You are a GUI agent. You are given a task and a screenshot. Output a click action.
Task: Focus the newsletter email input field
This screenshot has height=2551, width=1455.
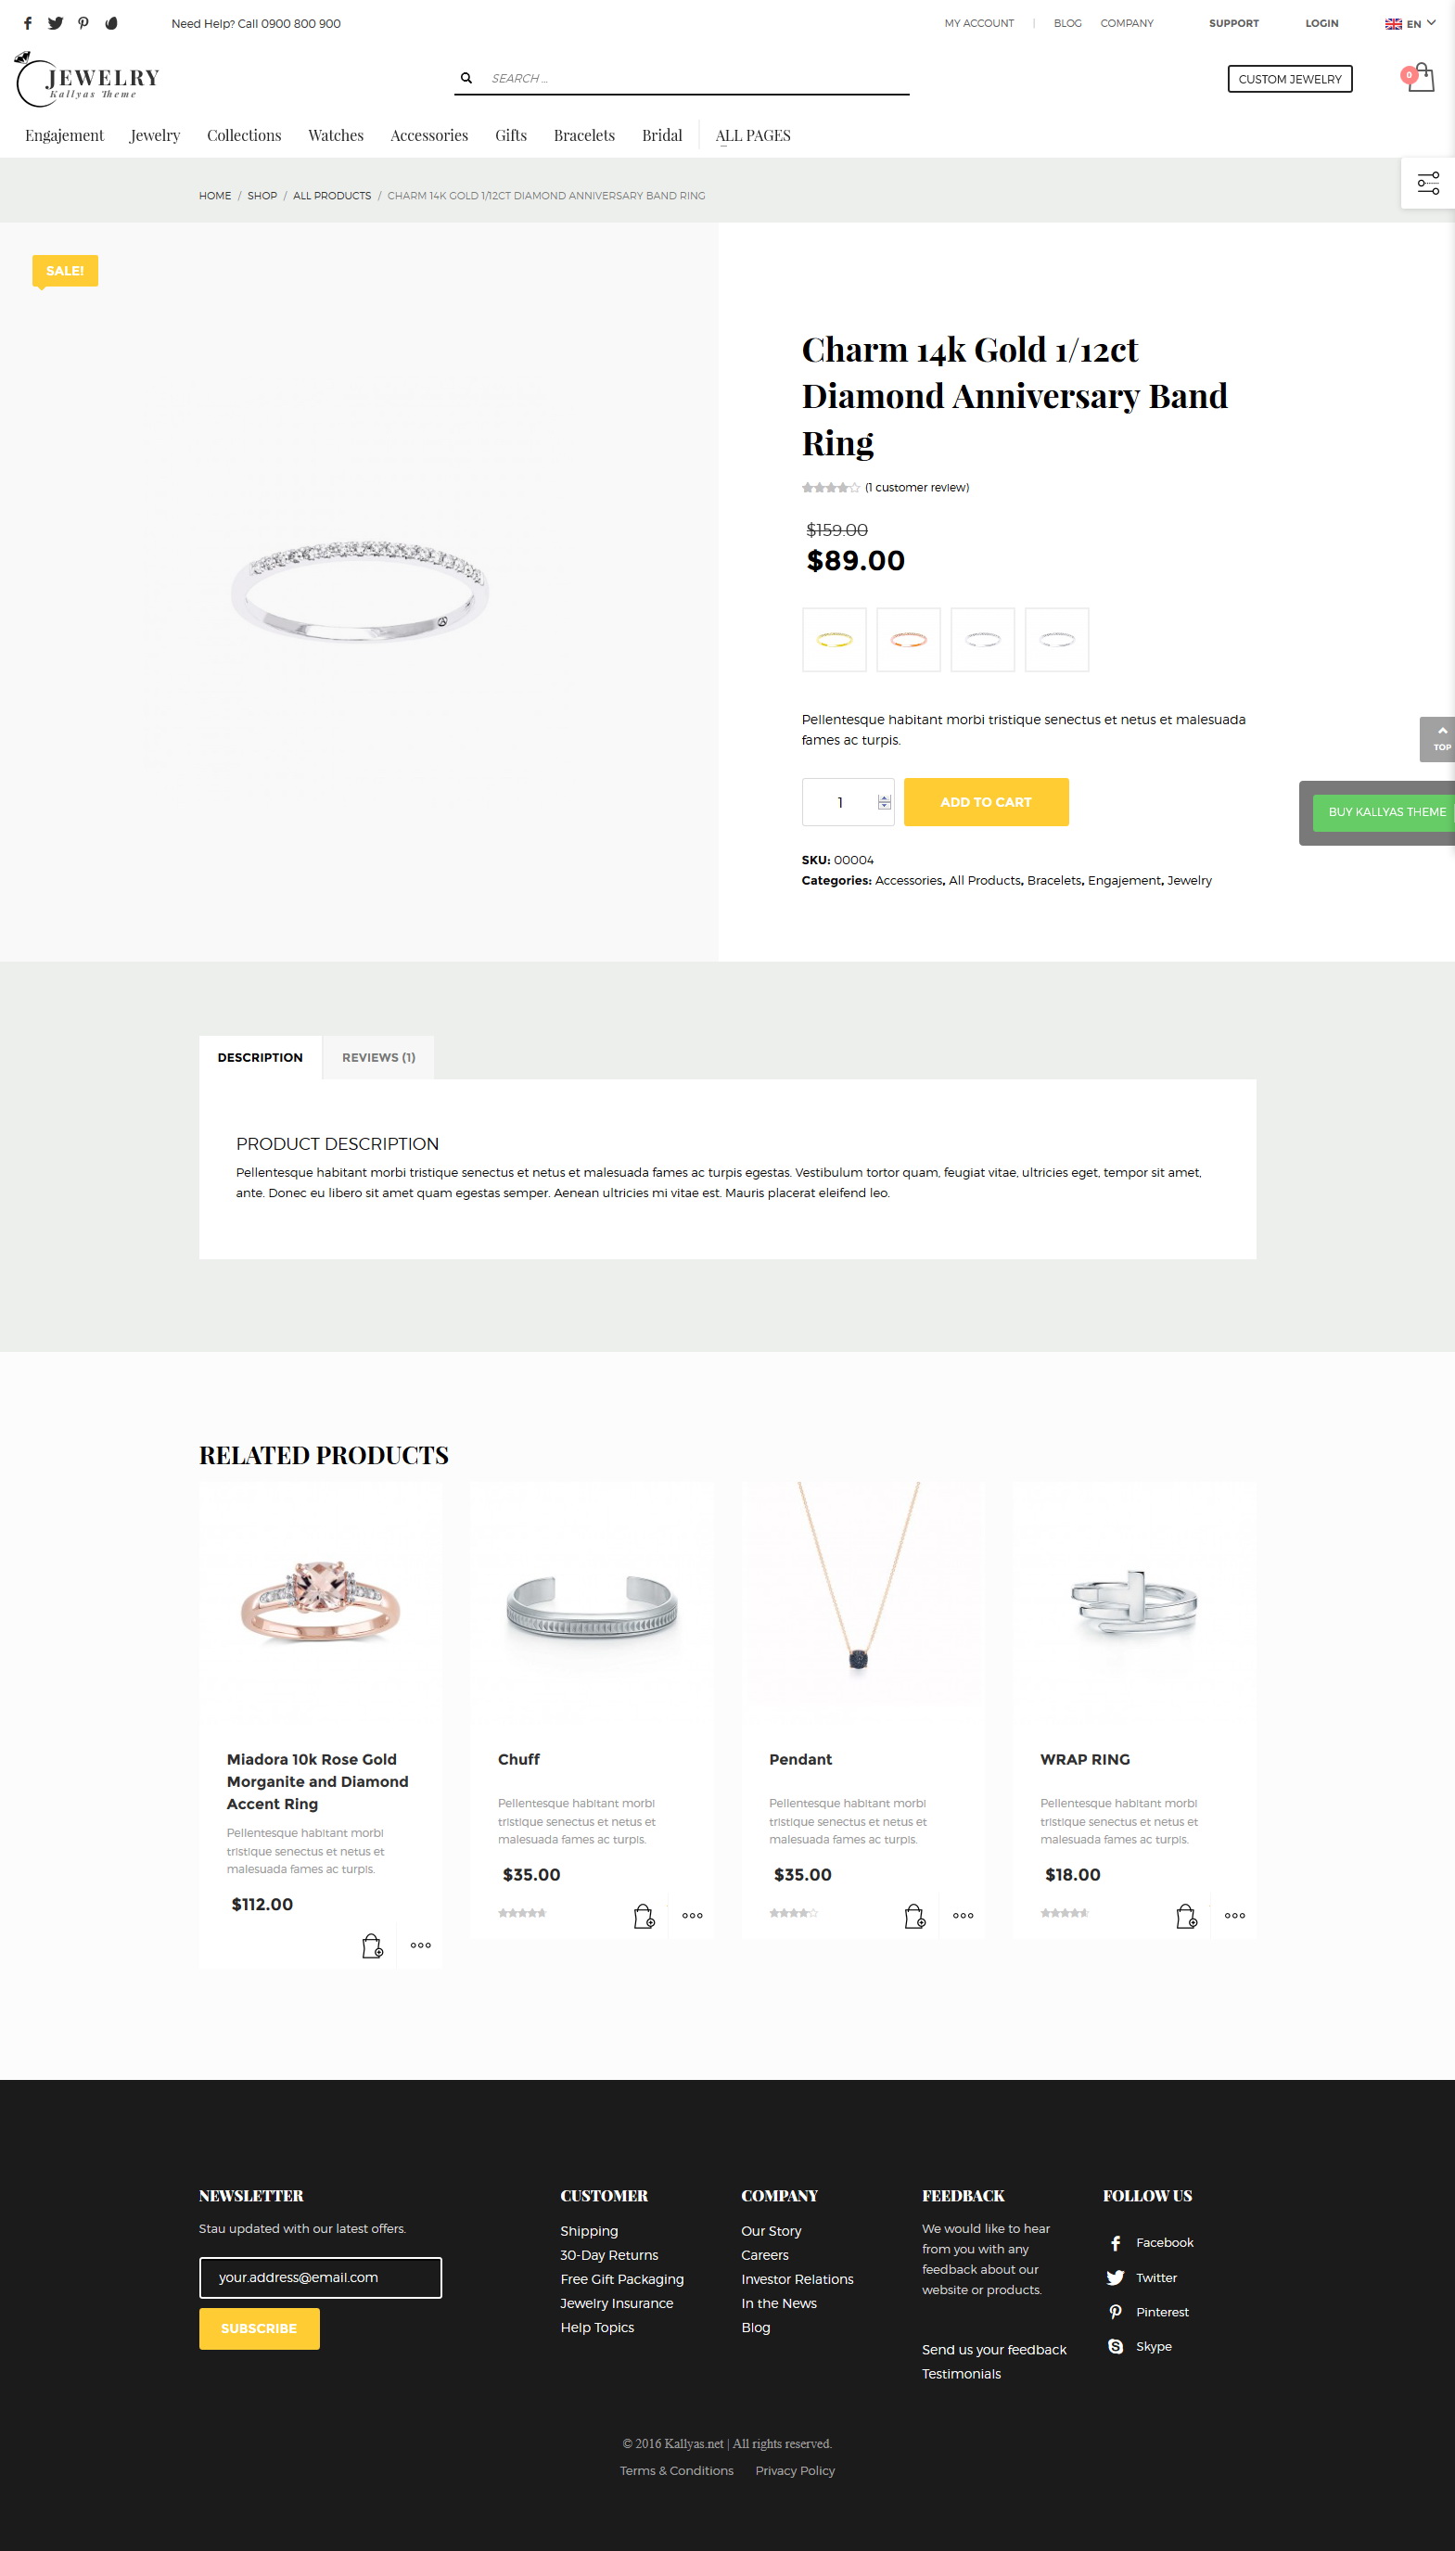coord(320,2277)
